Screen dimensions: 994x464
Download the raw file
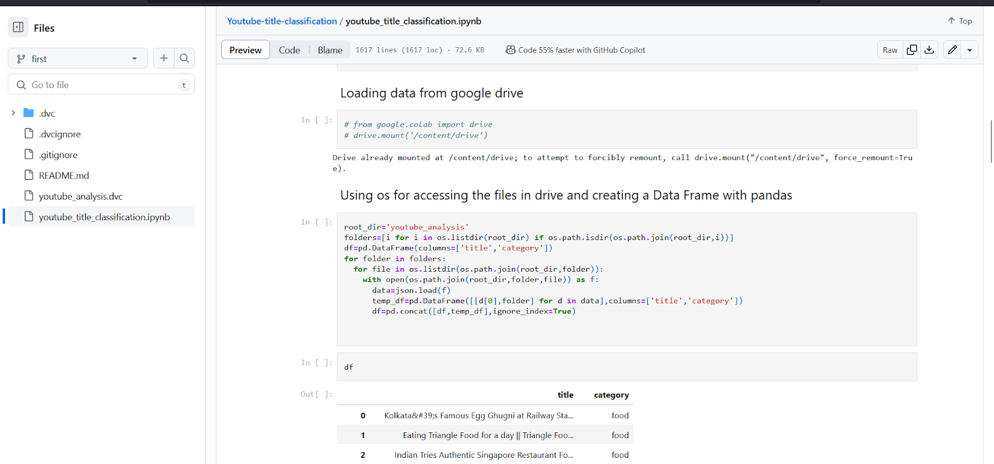coord(929,50)
